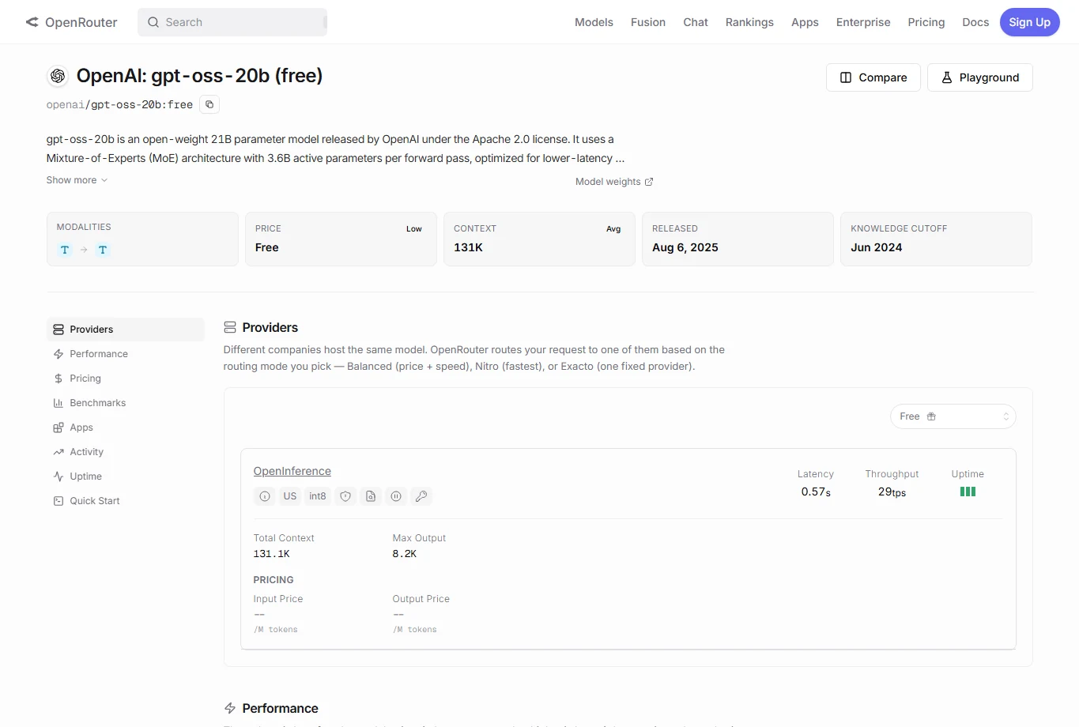Select Quick Start in the sidebar
Screen dimensions: 1079x727
[x=125, y=501]
